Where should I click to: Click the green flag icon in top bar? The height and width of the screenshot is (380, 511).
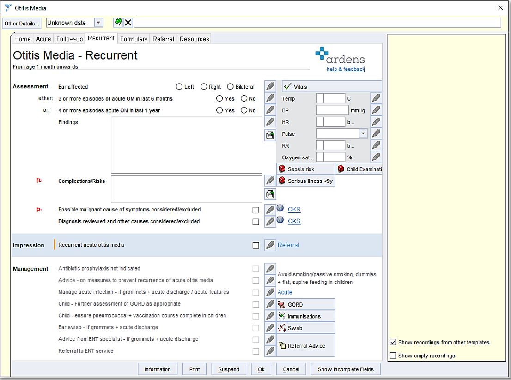tap(118, 23)
